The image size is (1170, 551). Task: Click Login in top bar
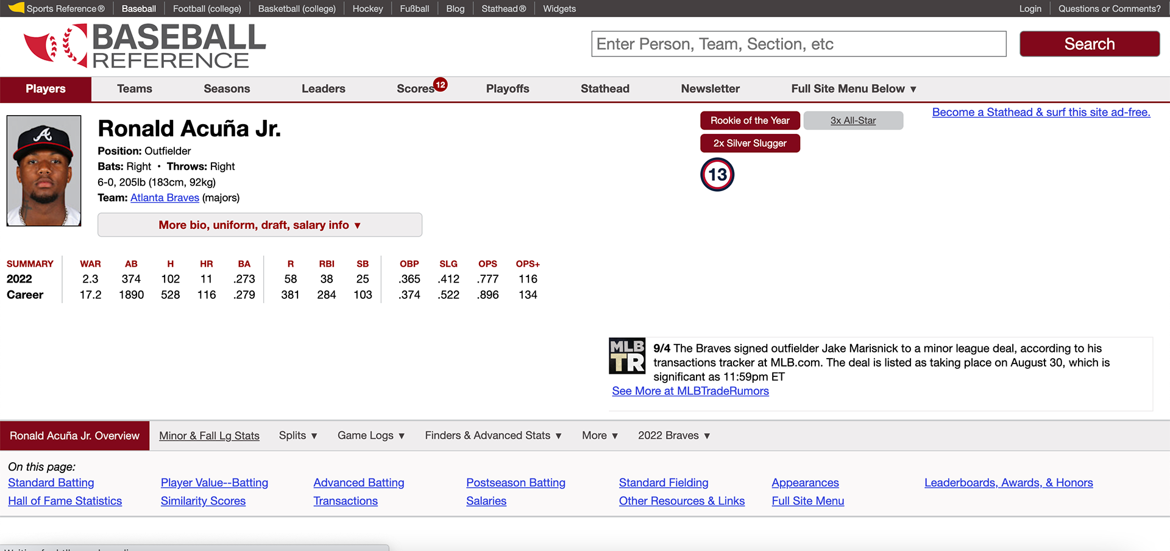[x=1030, y=9]
